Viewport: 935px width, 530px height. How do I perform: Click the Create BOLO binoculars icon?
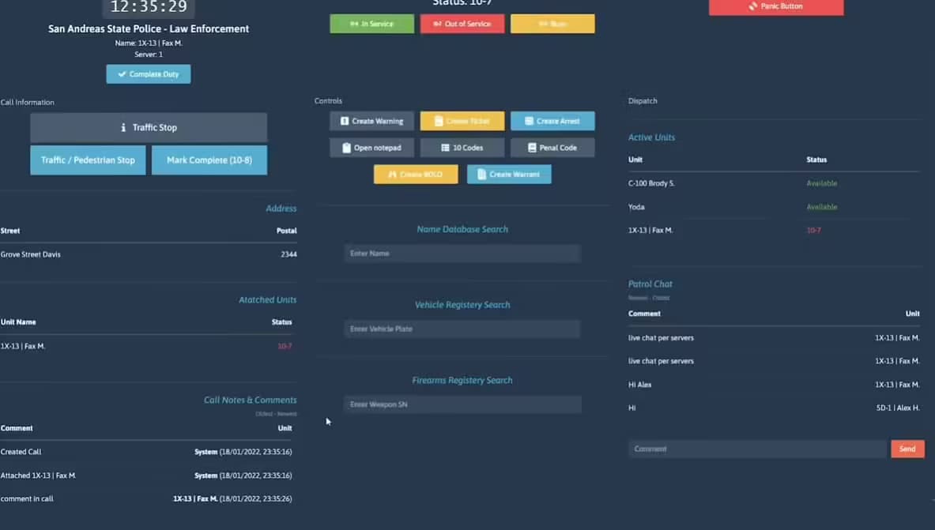point(392,175)
